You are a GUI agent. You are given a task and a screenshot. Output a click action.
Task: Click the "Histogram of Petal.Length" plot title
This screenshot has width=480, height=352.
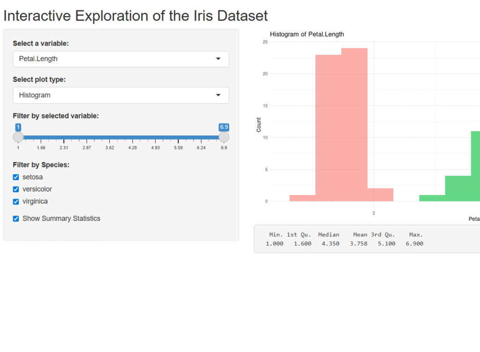coord(307,34)
